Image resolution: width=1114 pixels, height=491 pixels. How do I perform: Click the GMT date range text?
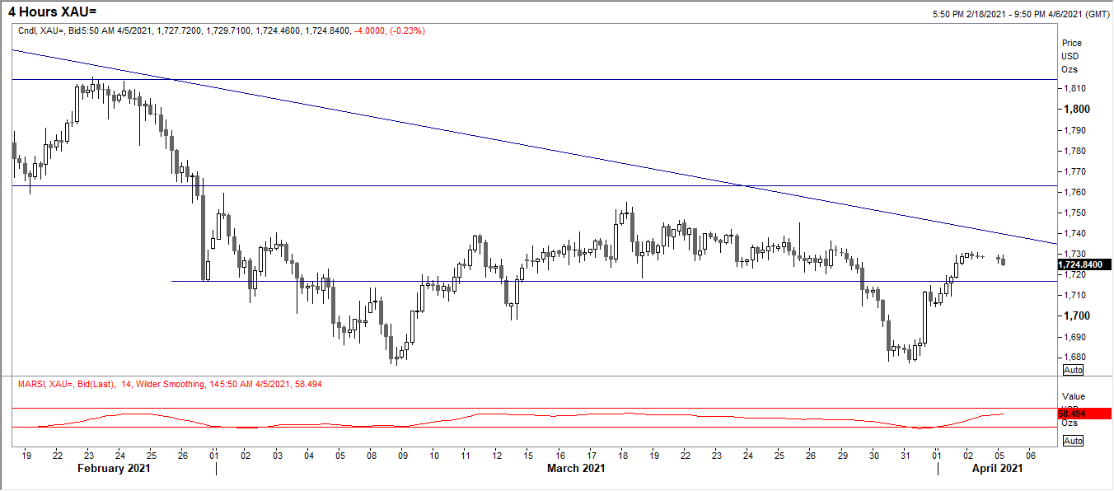(x=1021, y=14)
